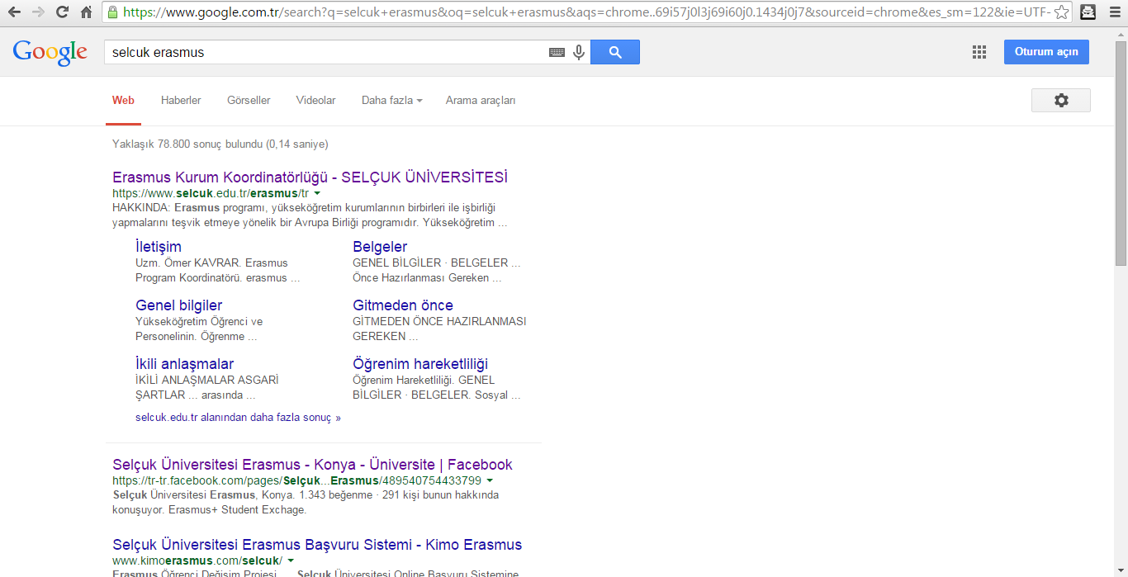The image size is (1128, 577).
Task: Open search settings gear button
Action: [x=1061, y=100]
